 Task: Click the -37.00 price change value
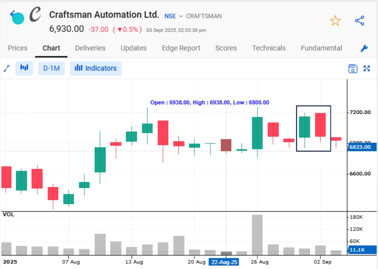(98, 29)
